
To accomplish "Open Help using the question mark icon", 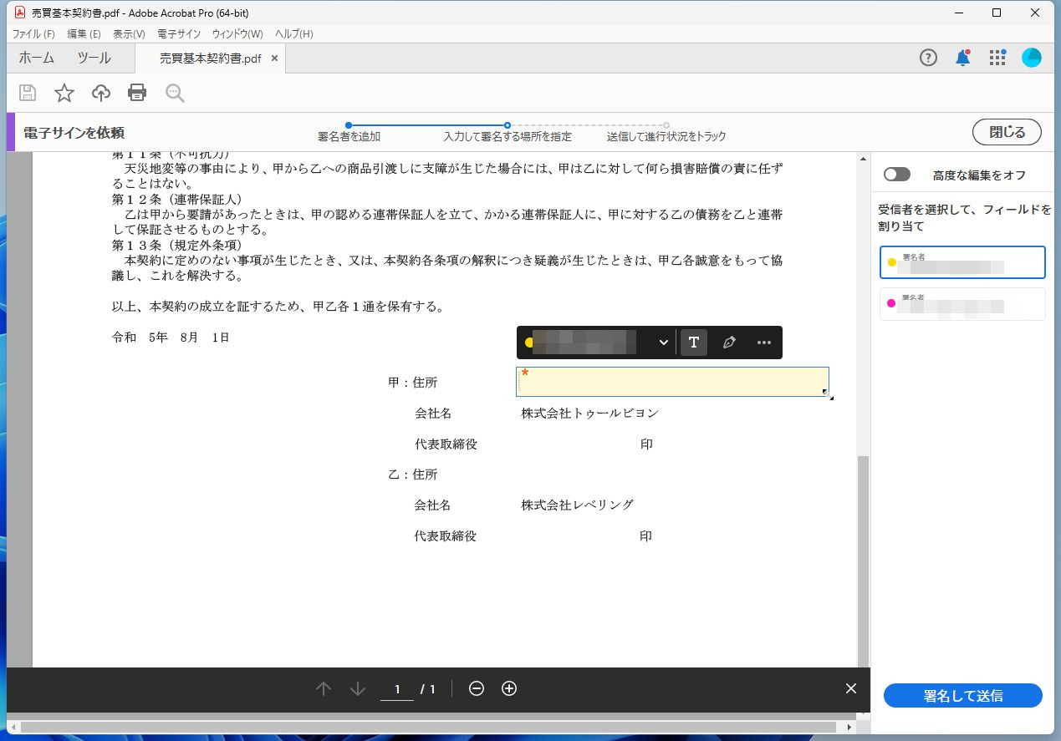I will click(x=928, y=57).
